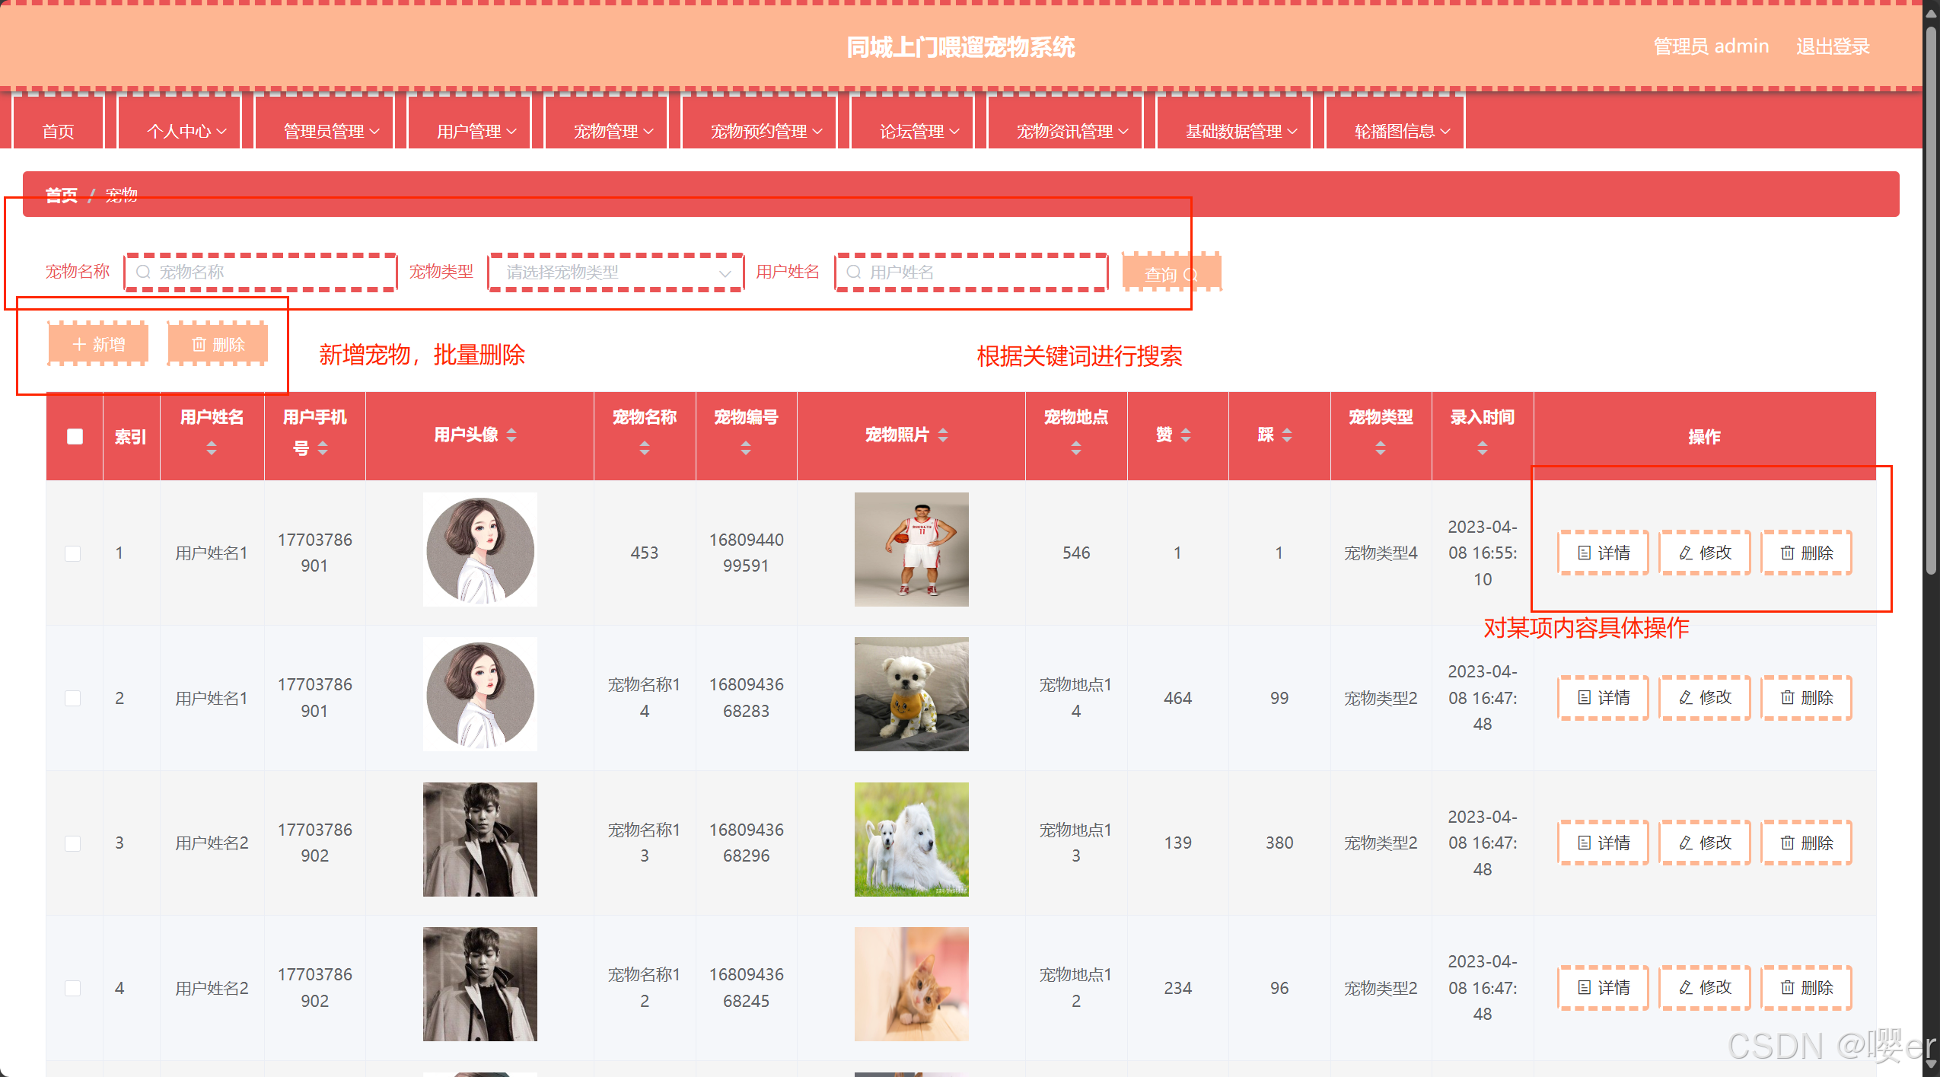Go to the 首页 nav tab

click(58, 131)
